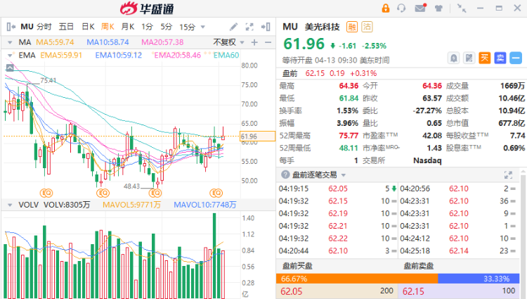The image size is (527, 299).
Task: Open the VOLV indicator dropdown arrow
Action: point(10,205)
